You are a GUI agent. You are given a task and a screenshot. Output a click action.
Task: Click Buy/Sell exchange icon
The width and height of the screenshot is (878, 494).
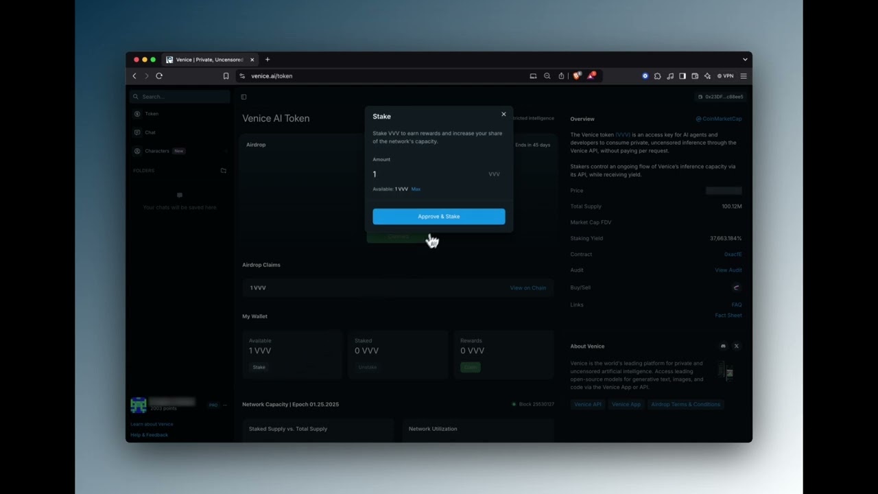point(737,287)
